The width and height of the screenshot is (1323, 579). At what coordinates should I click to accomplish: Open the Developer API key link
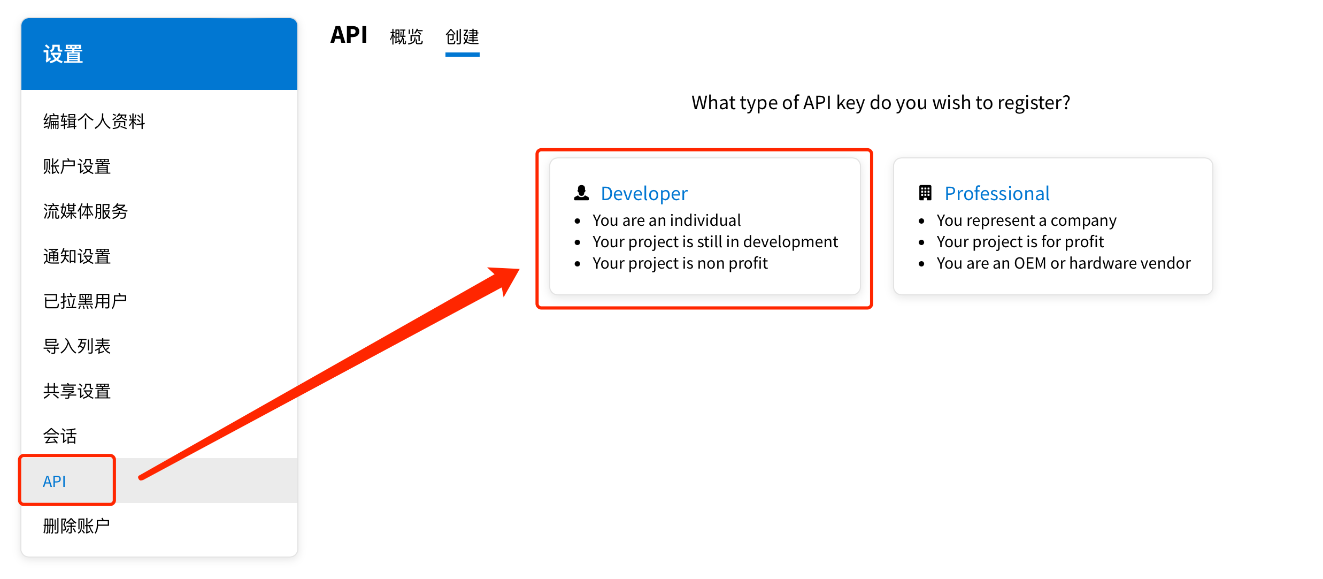(644, 193)
